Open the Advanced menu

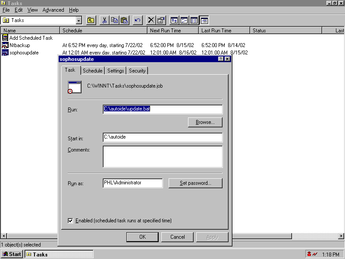click(53, 10)
